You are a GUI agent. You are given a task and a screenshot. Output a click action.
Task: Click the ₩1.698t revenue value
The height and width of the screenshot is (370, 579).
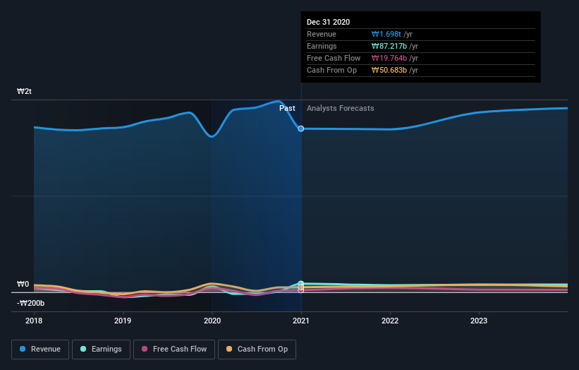click(x=386, y=34)
